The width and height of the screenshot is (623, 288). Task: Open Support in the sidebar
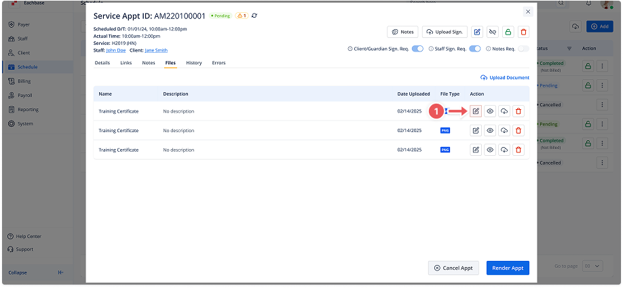[x=20, y=249]
